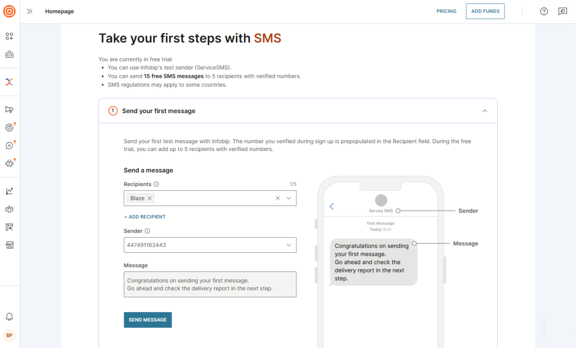Remove the Blaze recipient tag
The image size is (576, 348).
(150, 198)
